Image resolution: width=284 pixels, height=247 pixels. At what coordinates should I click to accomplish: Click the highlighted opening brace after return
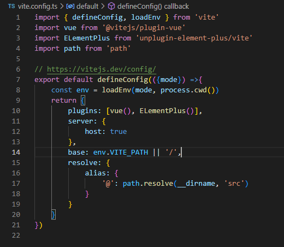point(83,101)
